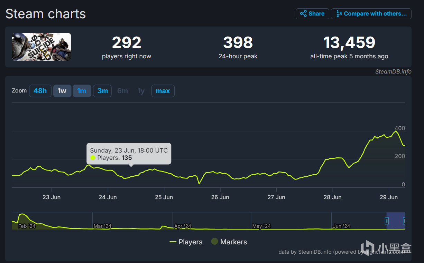Click Jun '24 in navigator timeline
The image size is (424, 263).
click(x=341, y=226)
